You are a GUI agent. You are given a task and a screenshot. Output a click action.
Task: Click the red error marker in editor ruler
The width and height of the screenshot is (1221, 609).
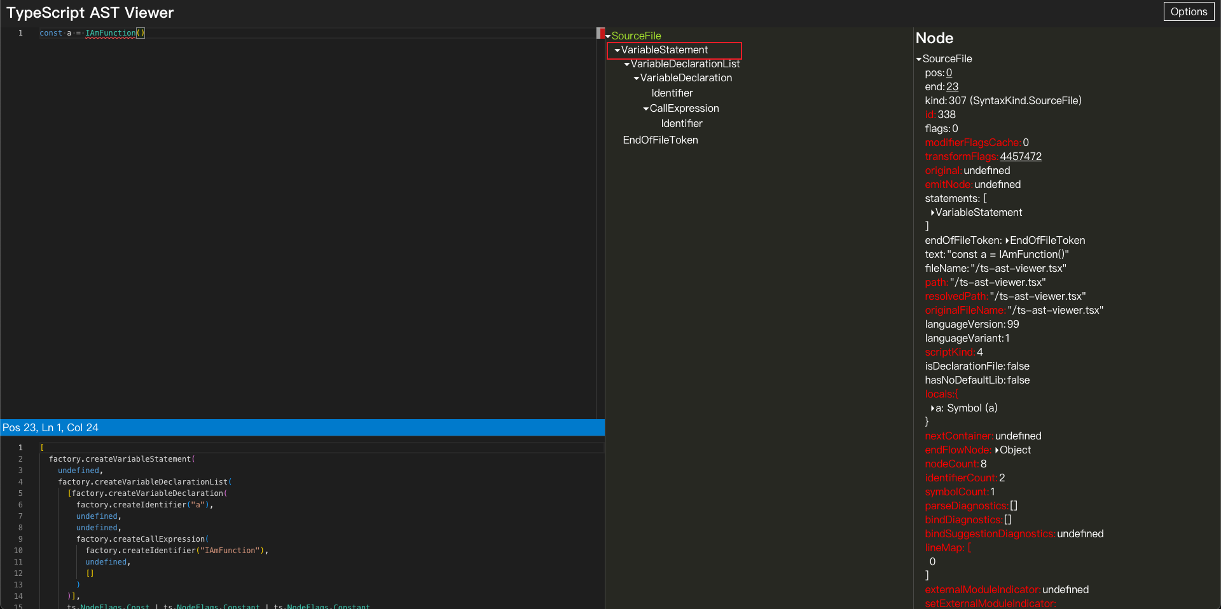600,33
